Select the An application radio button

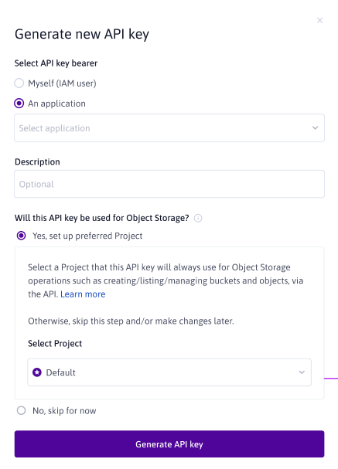19,104
